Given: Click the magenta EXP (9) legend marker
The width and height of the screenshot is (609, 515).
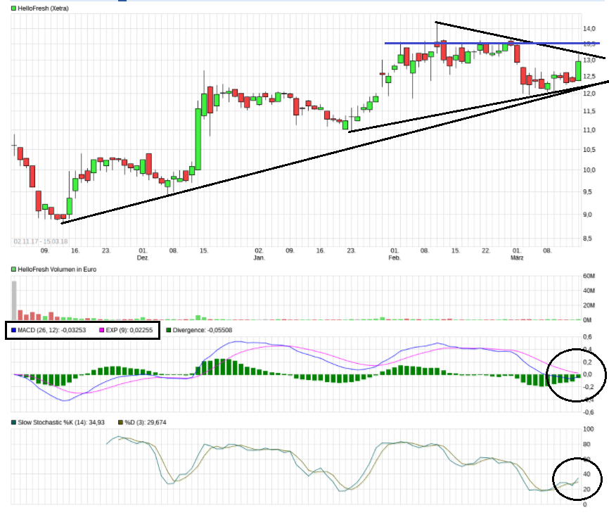Looking at the screenshot, I should click(102, 330).
